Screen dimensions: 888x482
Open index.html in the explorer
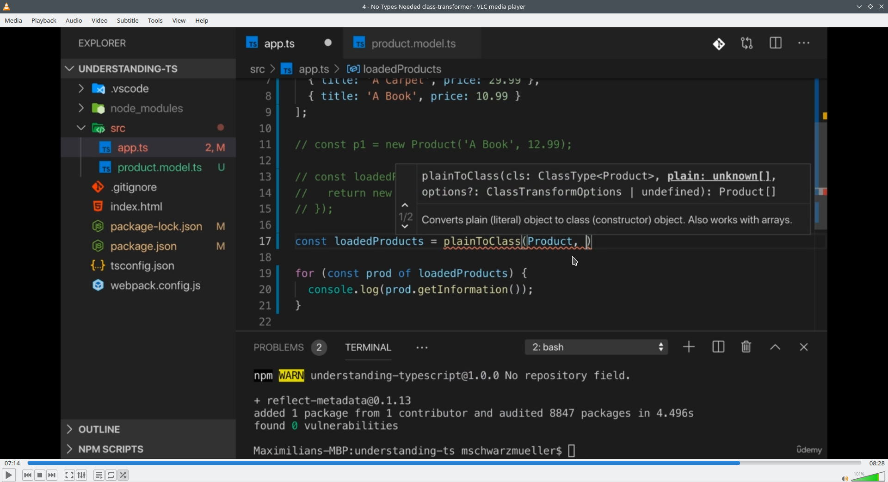(148, 207)
